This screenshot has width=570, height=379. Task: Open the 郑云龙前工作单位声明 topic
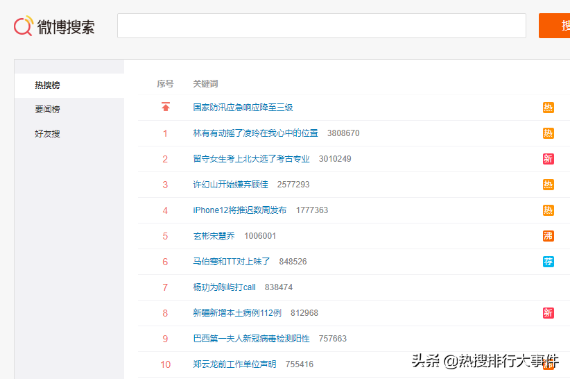coord(234,364)
